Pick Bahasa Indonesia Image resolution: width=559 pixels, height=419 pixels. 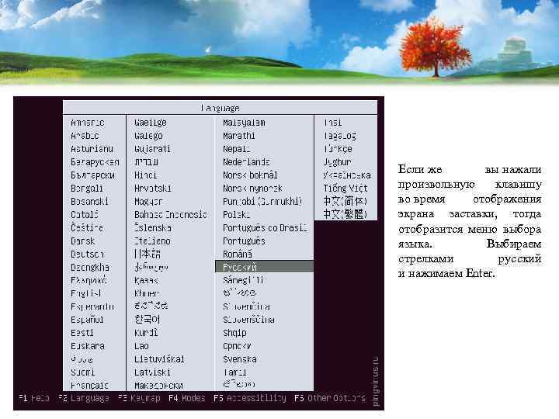click(171, 215)
